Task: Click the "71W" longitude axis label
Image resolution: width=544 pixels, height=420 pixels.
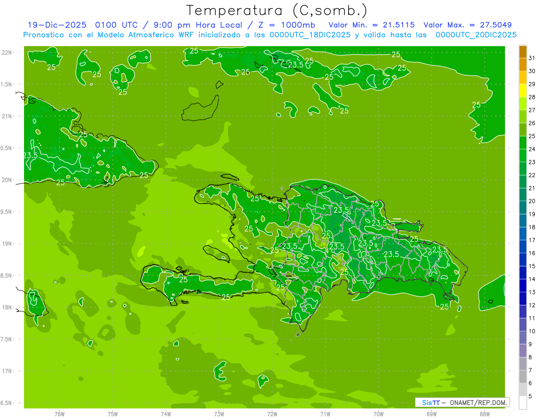Action: [325, 414]
